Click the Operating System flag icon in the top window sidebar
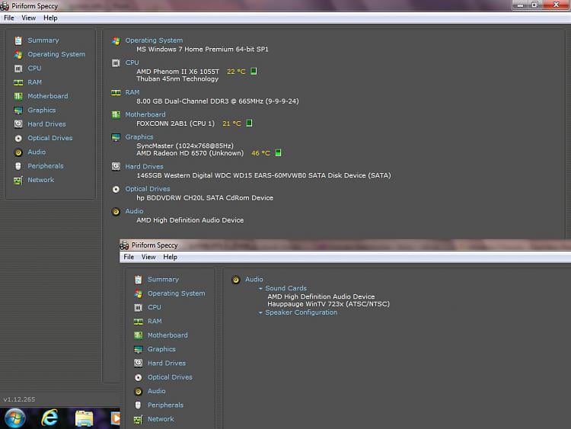Screen dimensions: 571x429 point(18,55)
